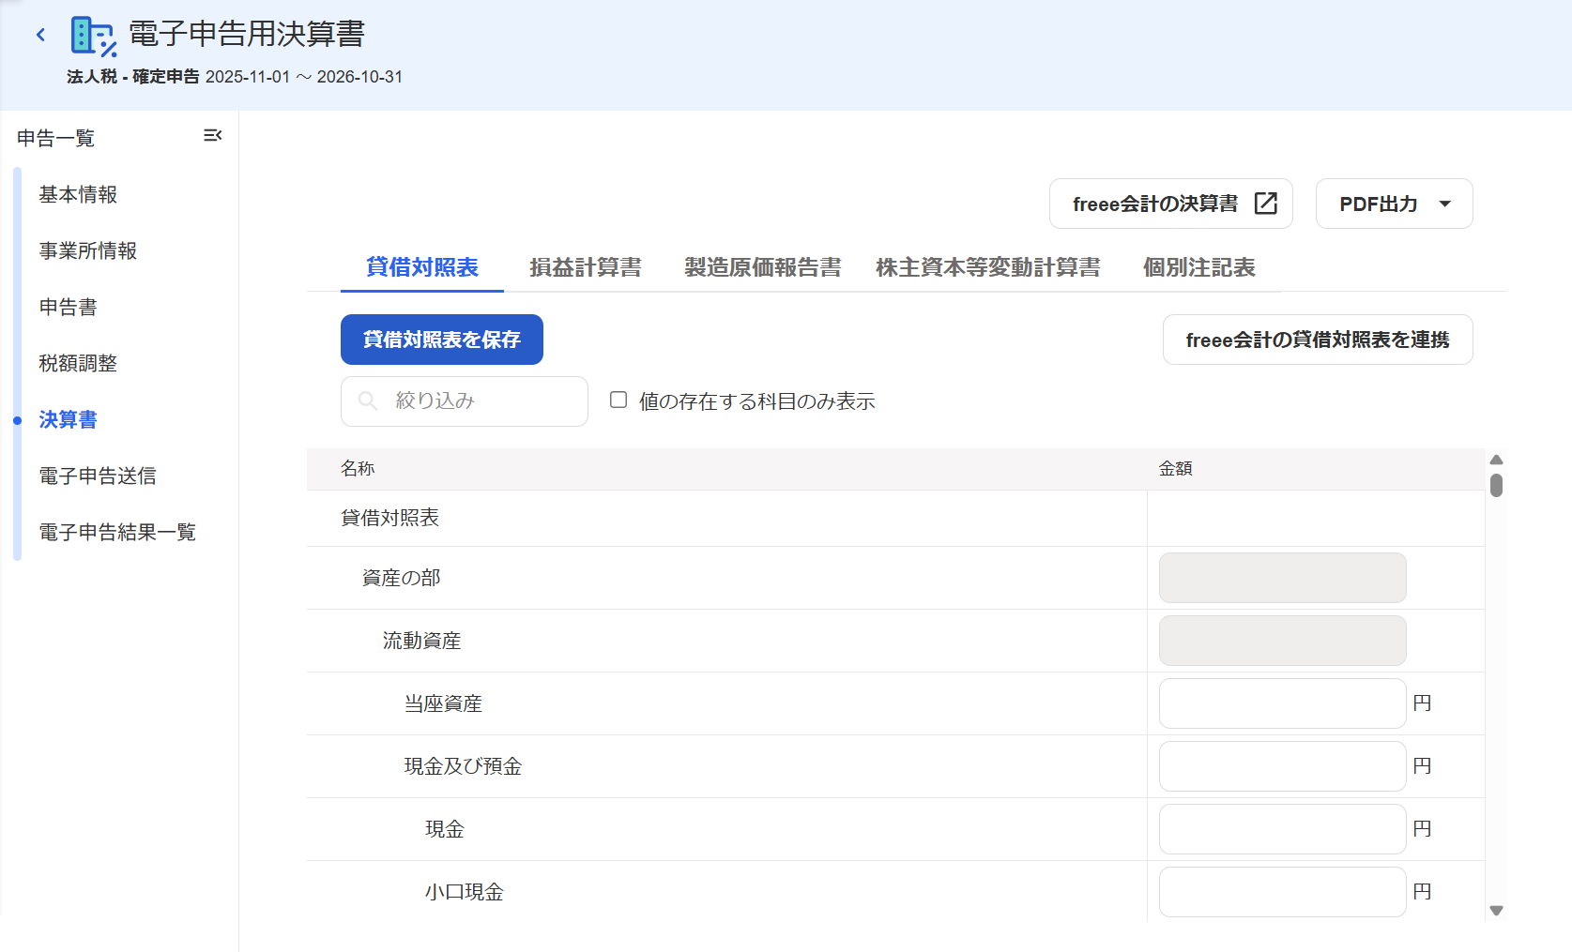Click the PDF出力 button label

[1379, 204]
